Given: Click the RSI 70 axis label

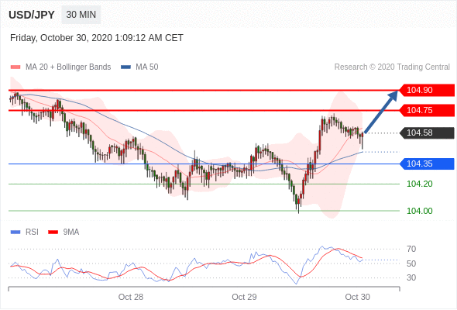Looking at the screenshot, I should tap(411, 249).
